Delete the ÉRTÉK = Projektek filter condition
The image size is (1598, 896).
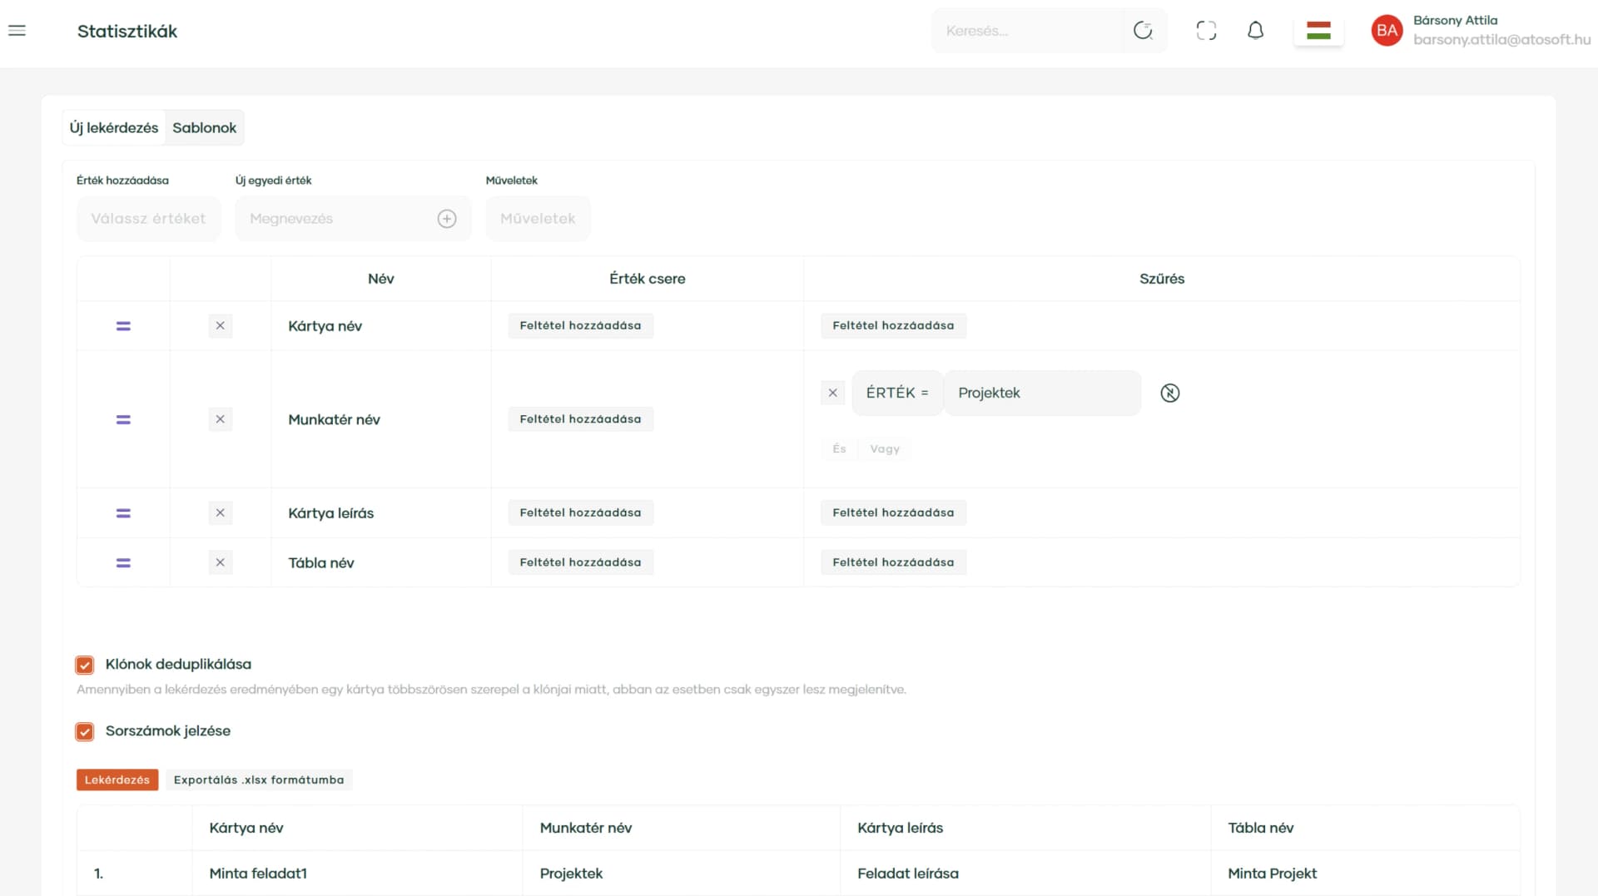(832, 393)
